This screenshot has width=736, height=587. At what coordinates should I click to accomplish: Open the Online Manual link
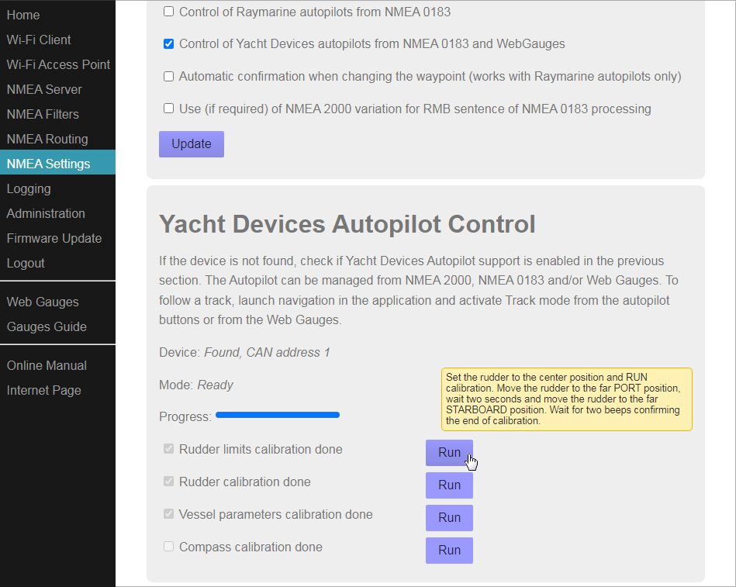[x=47, y=365]
